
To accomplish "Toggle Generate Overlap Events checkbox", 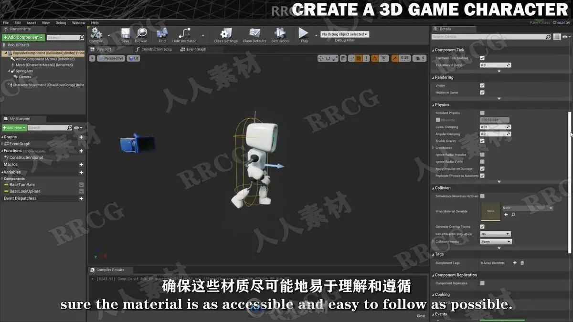I will [x=482, y=227].
